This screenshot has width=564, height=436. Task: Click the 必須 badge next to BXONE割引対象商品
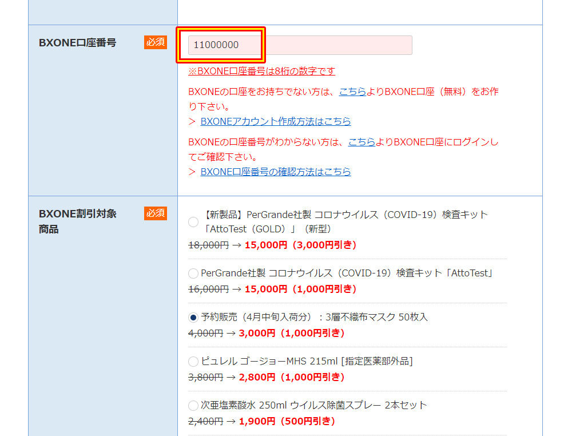(x=156, y=213)
